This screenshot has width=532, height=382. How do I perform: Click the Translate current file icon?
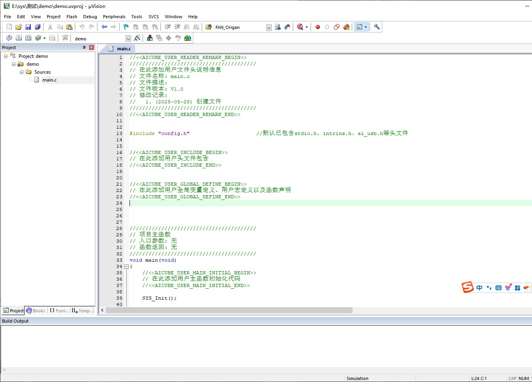(9, 38)
